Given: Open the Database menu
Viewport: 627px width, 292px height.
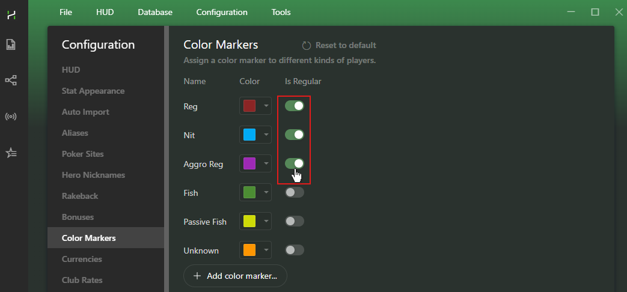Looking at the screenshot, I should coord(155,13).
